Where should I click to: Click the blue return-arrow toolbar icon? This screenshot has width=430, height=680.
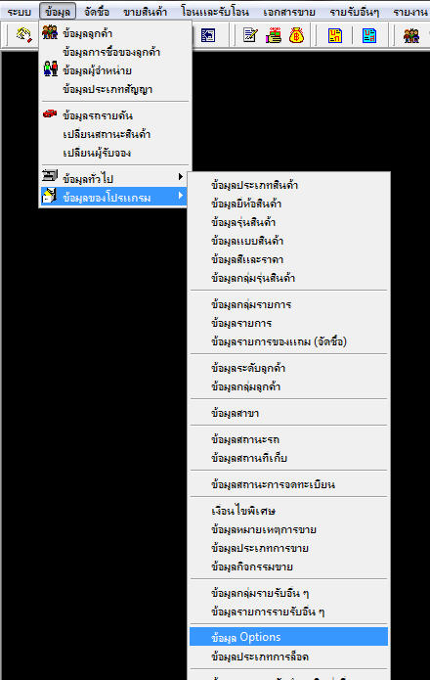pyautogui.click(x=208, y=35)
